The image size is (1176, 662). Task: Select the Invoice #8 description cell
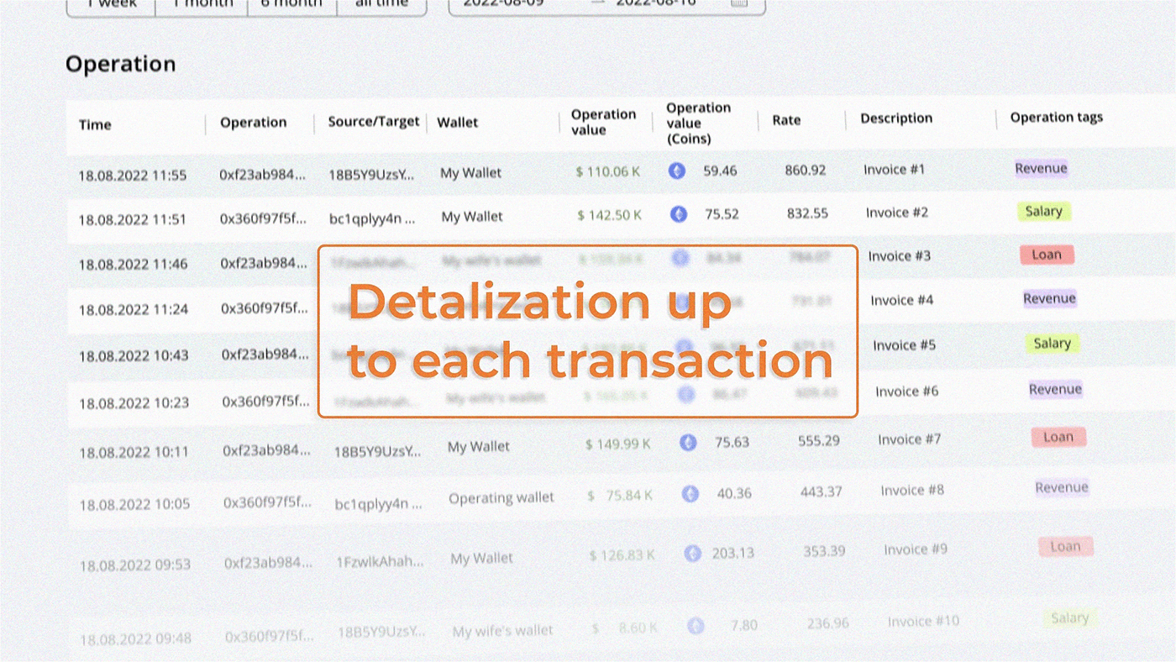(x=912, y=490)
